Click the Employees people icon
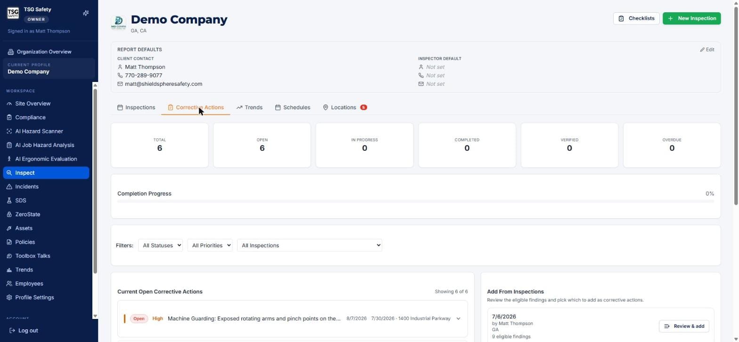 tap(9, 284)
